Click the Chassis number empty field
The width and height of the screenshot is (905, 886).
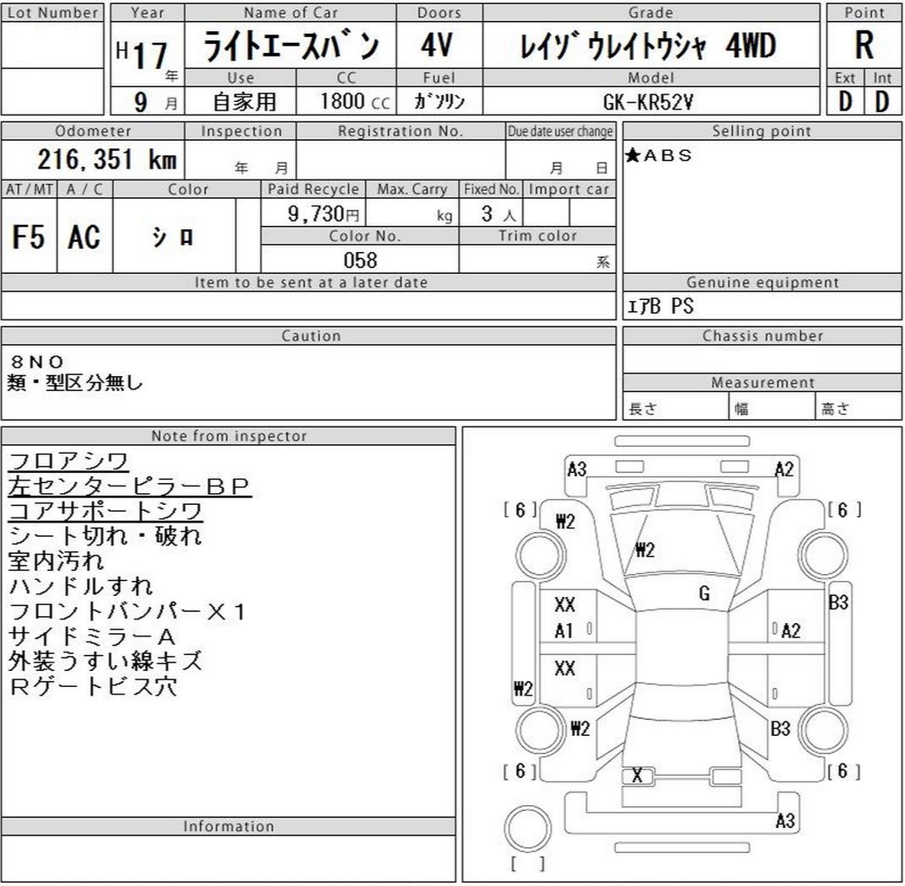click(x=762, y=359)
